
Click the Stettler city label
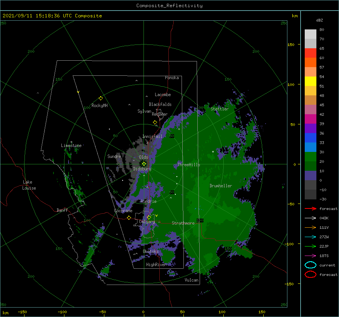coord(220,109)
